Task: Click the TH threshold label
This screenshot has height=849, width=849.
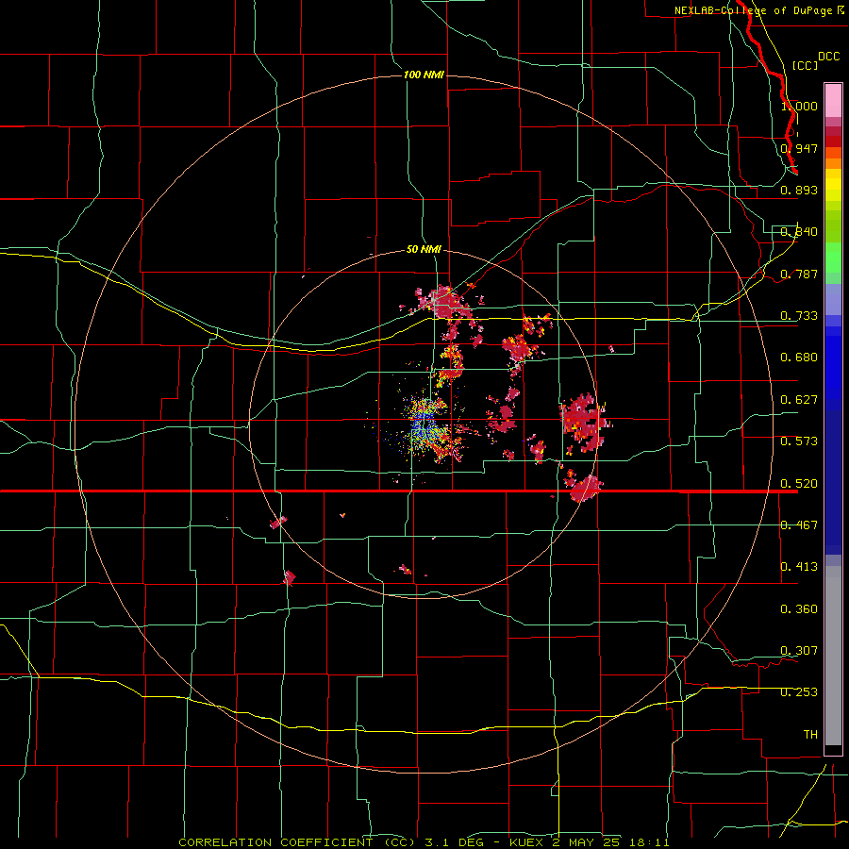Action: pos(810,735)
